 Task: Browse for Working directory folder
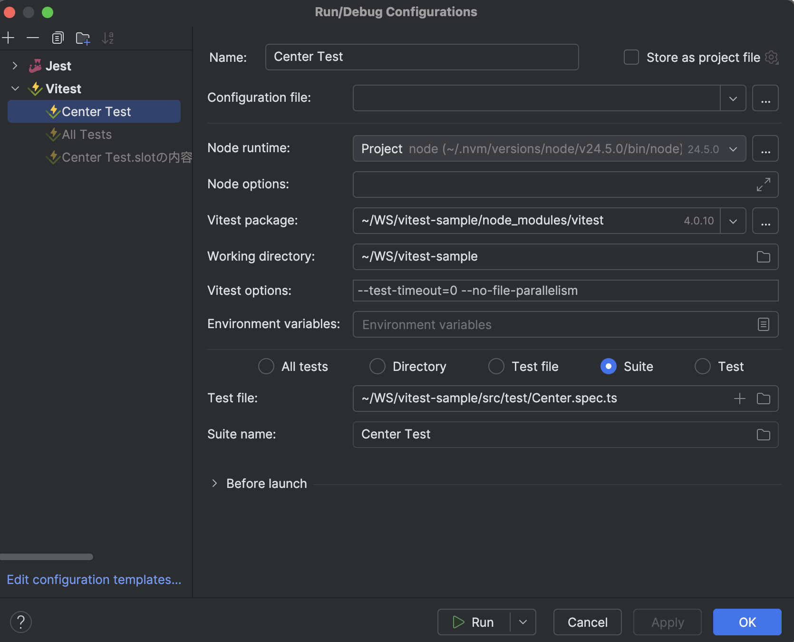tap(764, 257)
